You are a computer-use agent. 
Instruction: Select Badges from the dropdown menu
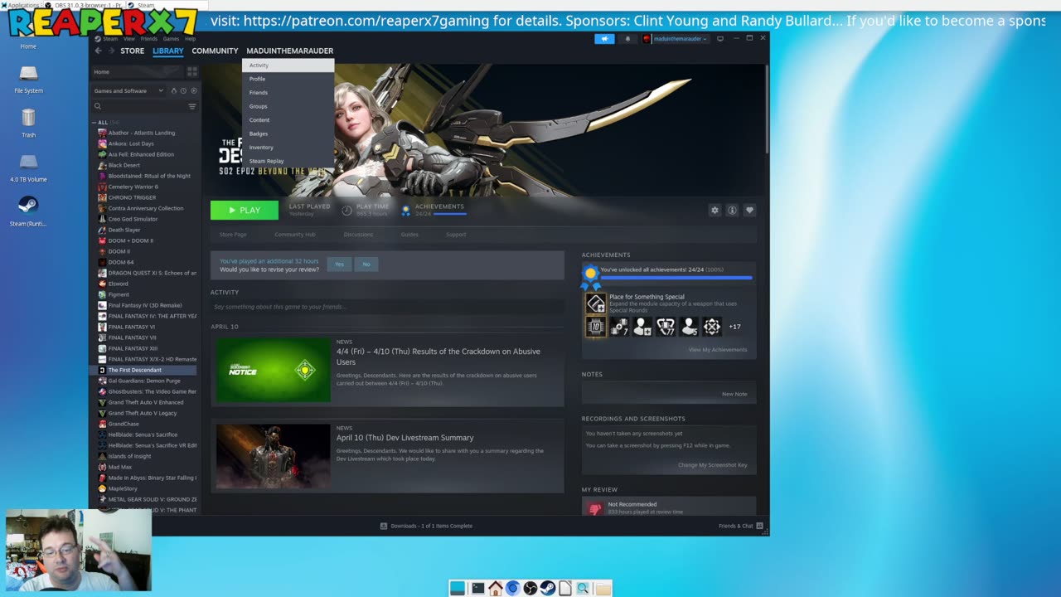point(288,133)
